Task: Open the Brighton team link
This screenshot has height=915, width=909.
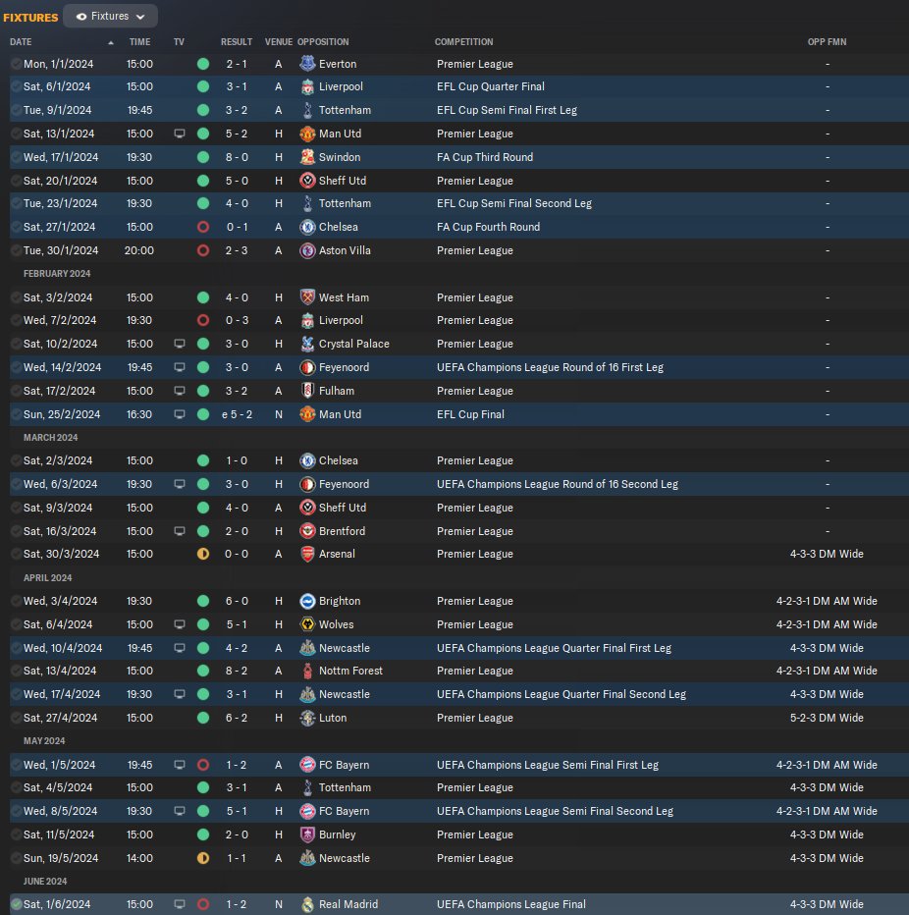Action: 340,601
